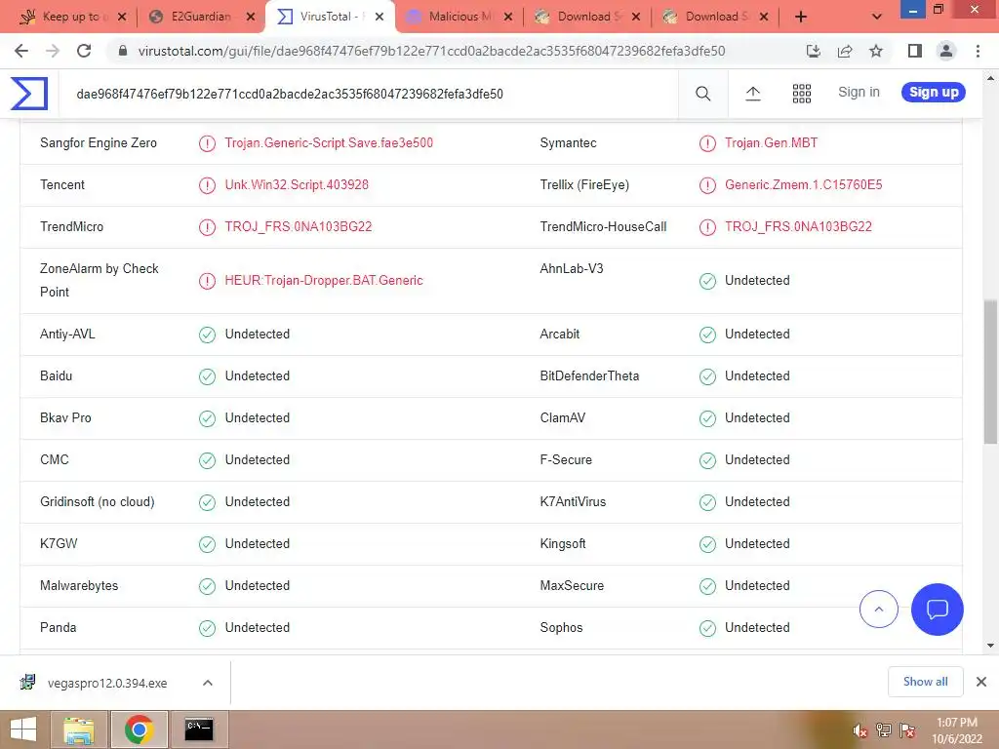The image size is (999, 749).
Task: Open a new browser tab
Action: [801, 17]
